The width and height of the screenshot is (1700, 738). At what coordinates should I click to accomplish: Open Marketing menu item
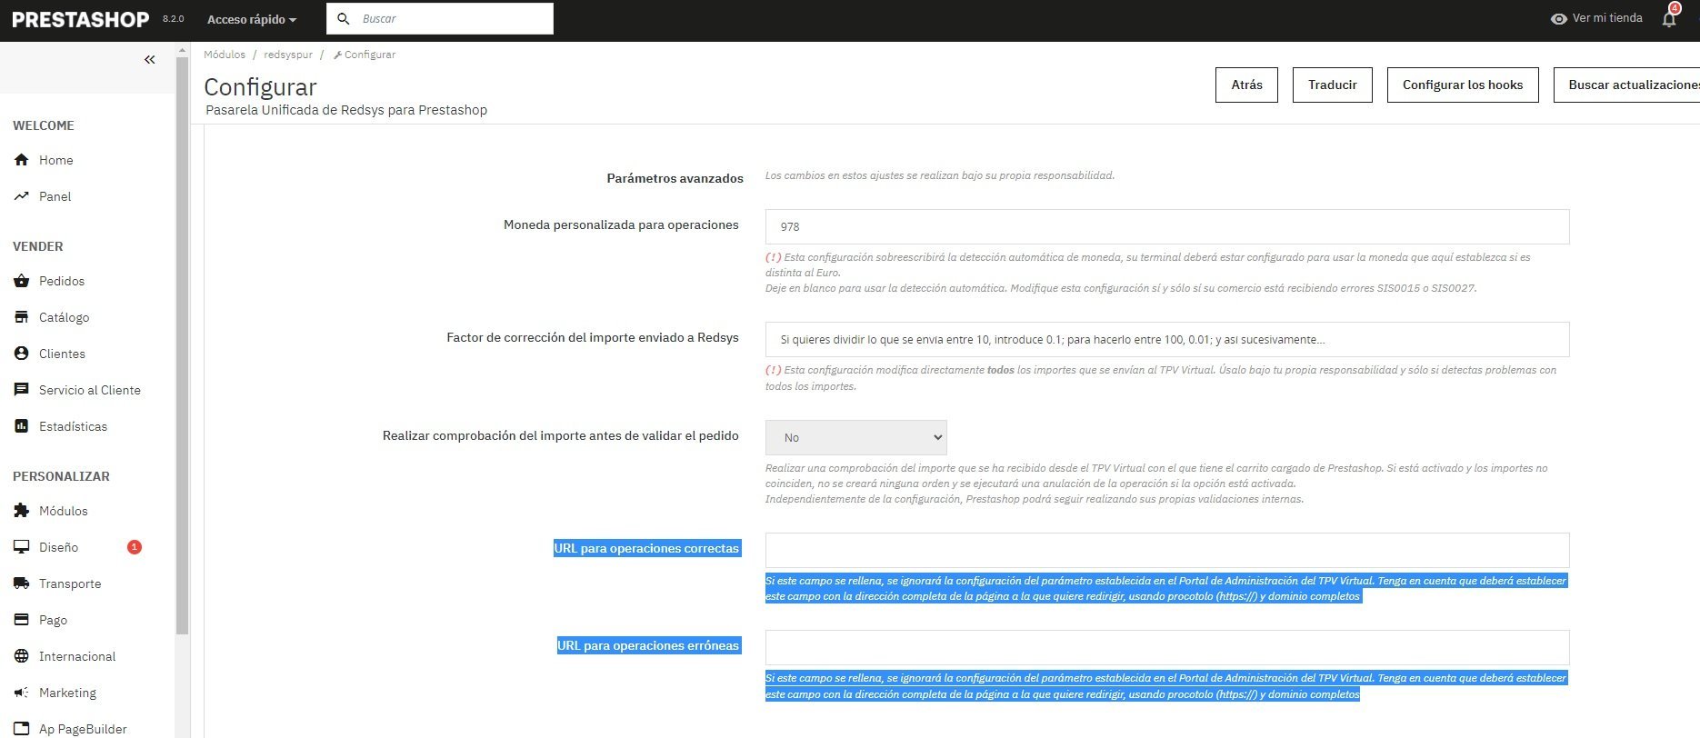(67, 693)
